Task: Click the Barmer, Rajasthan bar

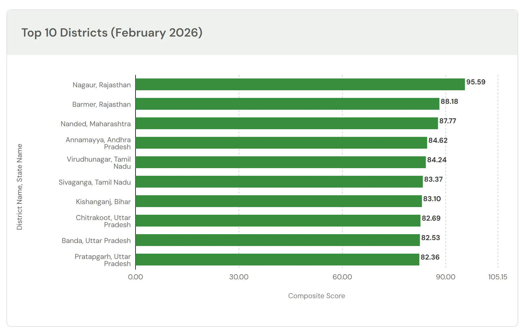Action: click(x=287, y=104)
